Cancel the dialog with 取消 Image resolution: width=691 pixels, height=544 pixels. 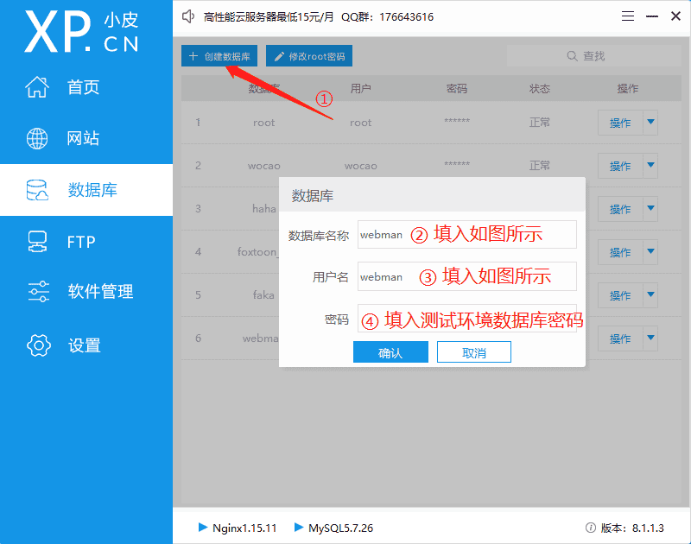point(473,351)
